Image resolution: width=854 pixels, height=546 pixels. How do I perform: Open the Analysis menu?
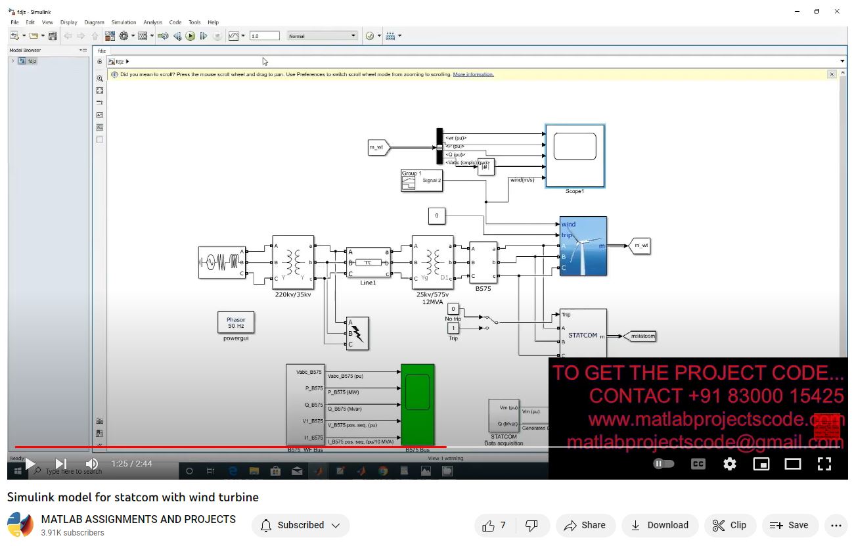tap(152, 22)
